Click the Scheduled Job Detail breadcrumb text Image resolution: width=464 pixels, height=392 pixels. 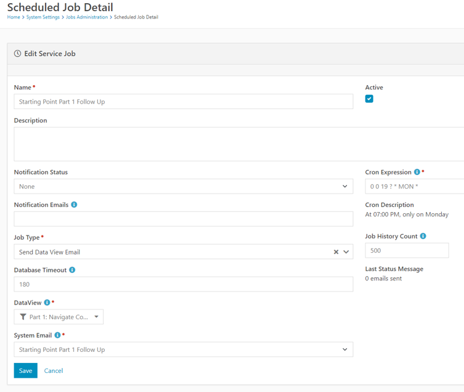(x=136, y=17)
